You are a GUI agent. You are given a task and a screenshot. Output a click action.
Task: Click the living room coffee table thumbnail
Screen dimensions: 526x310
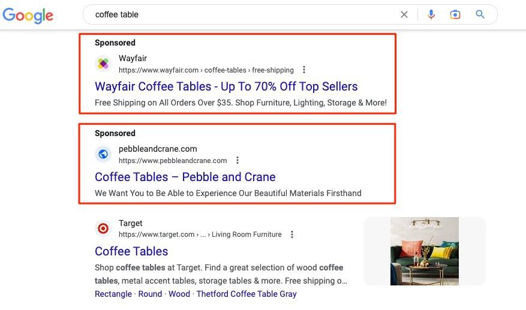pos(424,251)
